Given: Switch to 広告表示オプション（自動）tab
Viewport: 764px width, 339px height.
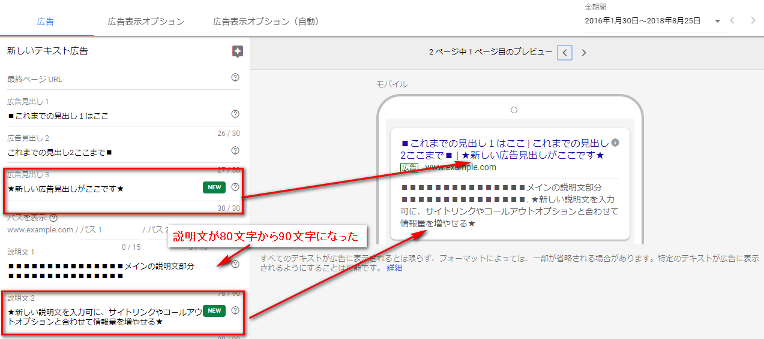Looking at the screenshot, I should [x=266, y=22].
